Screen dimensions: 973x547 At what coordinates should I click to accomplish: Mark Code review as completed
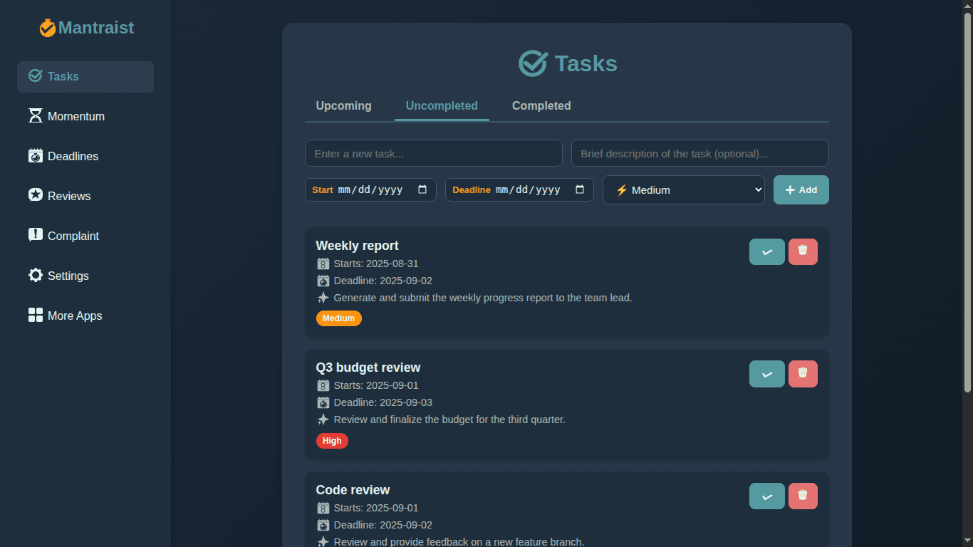(766, 496)
